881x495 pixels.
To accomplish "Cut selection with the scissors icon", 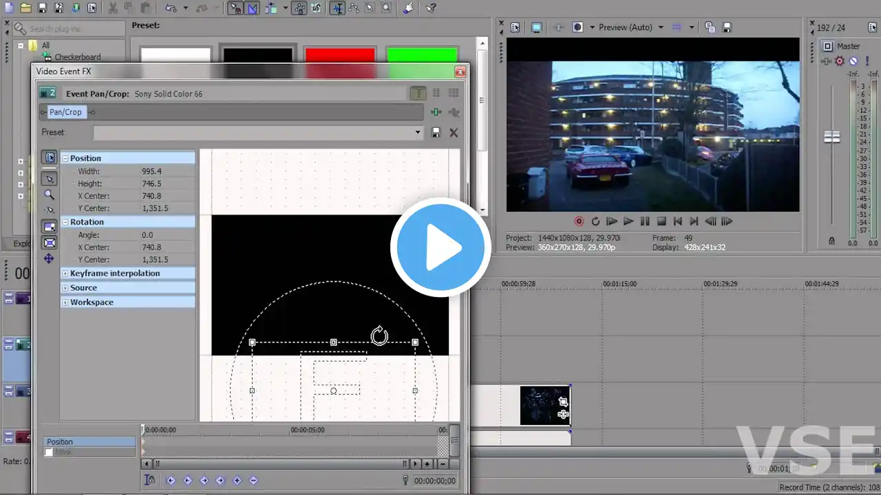I will click(x=113, y=8).
